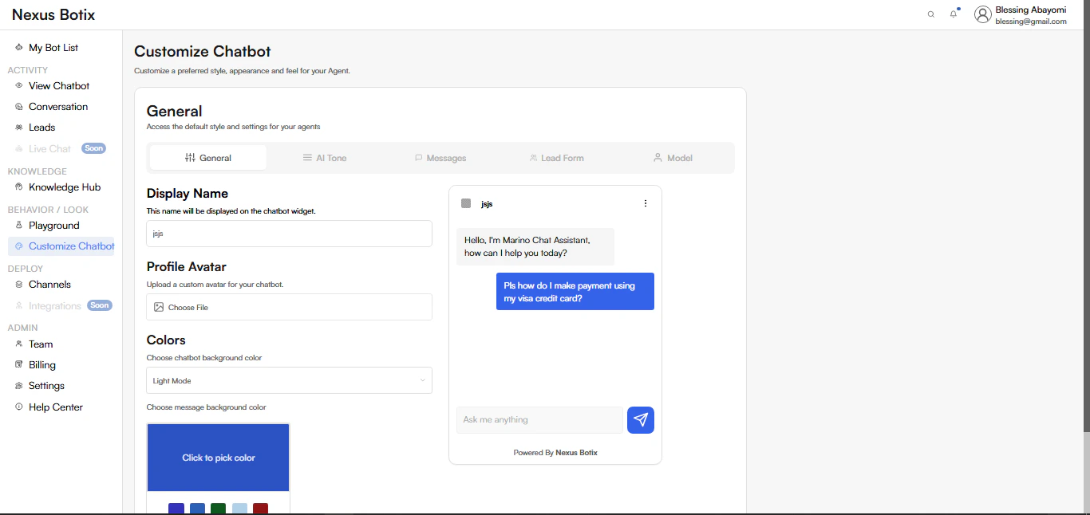
Task: Click the jsjs bot name in the chat preview
Action: click(x=487, y=204)
